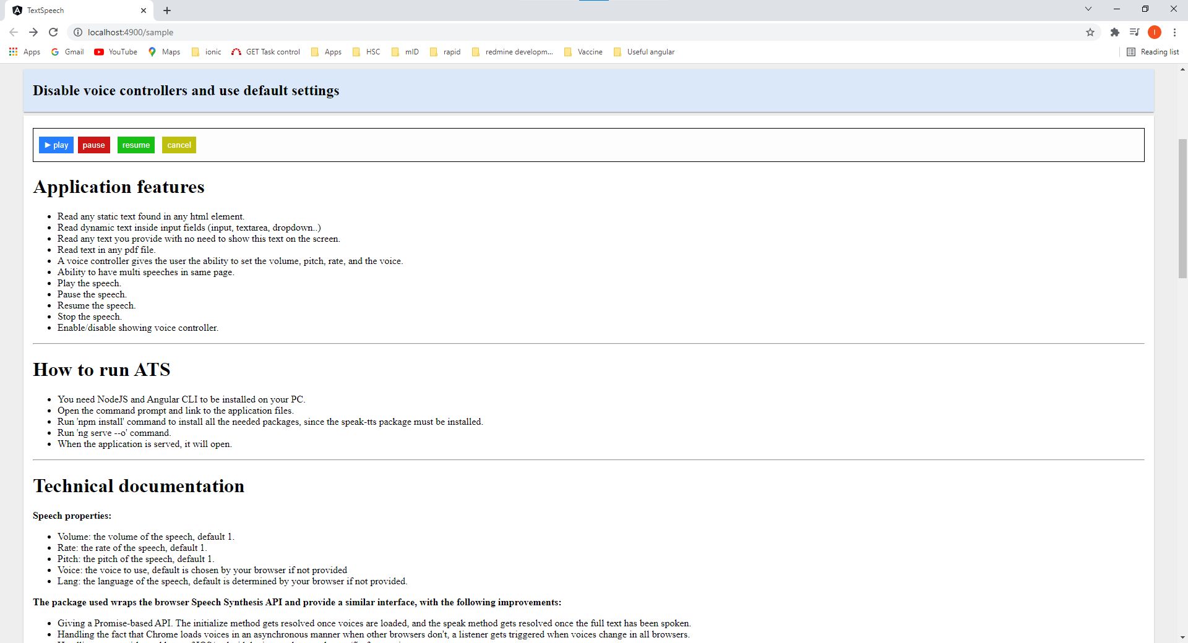1188x643 pixels.
Task: Click 'Read any static text found' list item
Action: pos(151,216)
